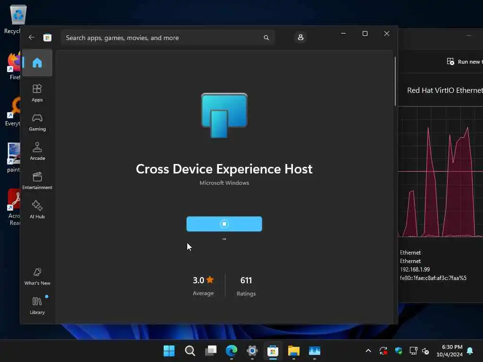Image resolution: width=483 pixels, height=362 pixels.
Task: Select Everything desktop shortcut
Action: (13, 112)
